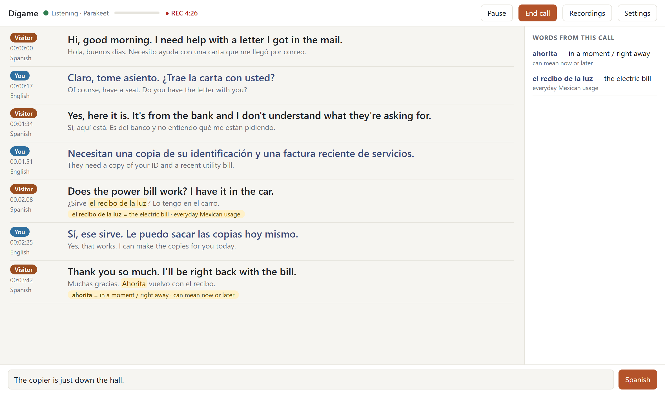Image resolution: width=665 pixels, height=394 pixels.
Task: Click the You badge at 00:02:25
Action: (x=20, y=232)
